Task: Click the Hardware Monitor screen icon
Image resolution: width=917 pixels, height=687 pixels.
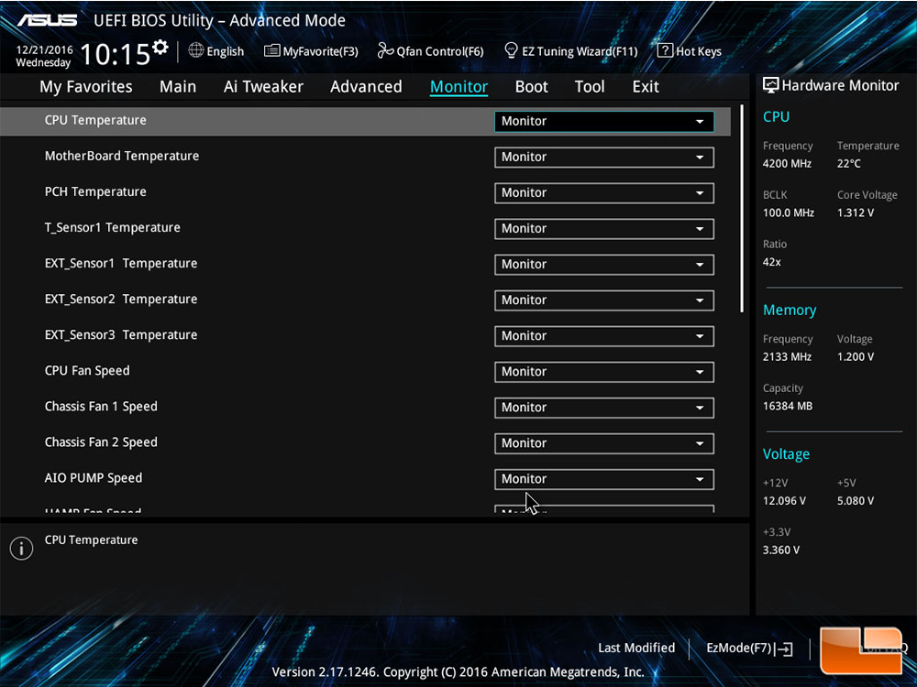Action: 771,85
